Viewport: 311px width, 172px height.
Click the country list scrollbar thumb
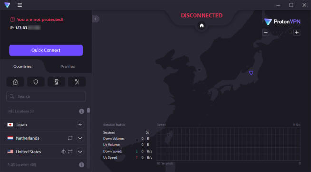88,110
